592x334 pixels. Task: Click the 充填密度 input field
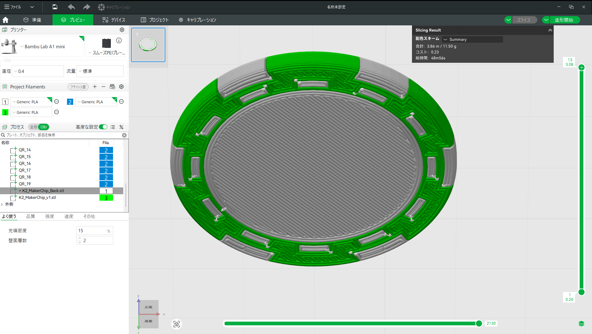[x=94, y=231]
